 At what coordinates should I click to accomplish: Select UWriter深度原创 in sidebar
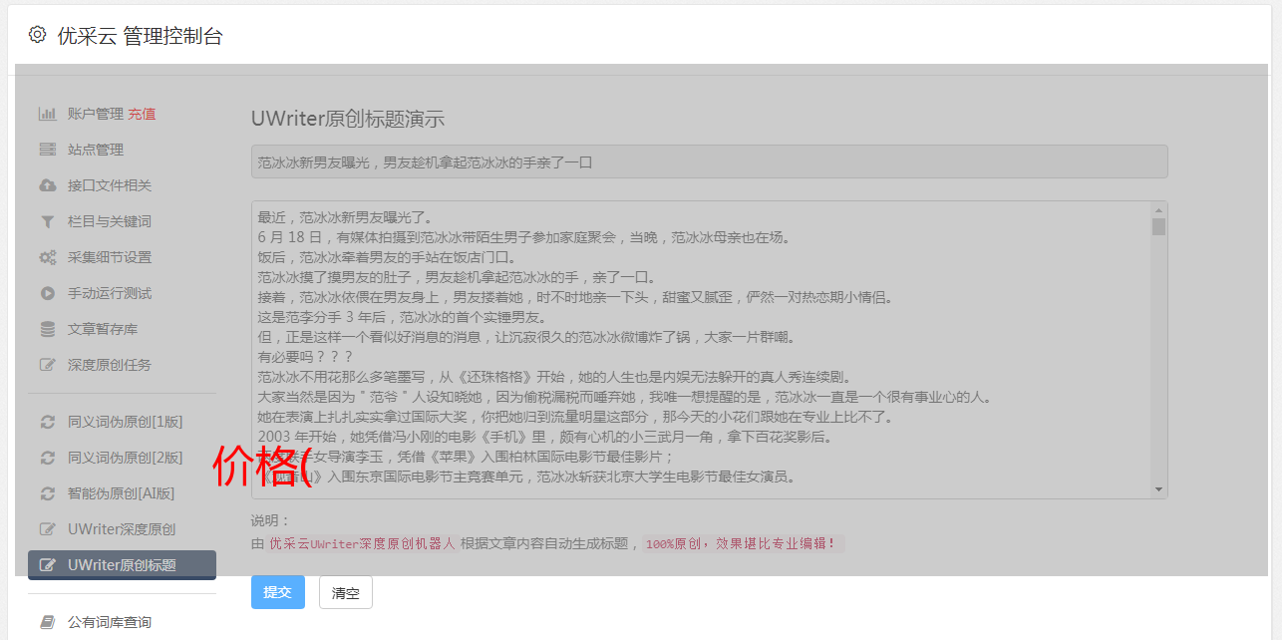tap(122, 529)
